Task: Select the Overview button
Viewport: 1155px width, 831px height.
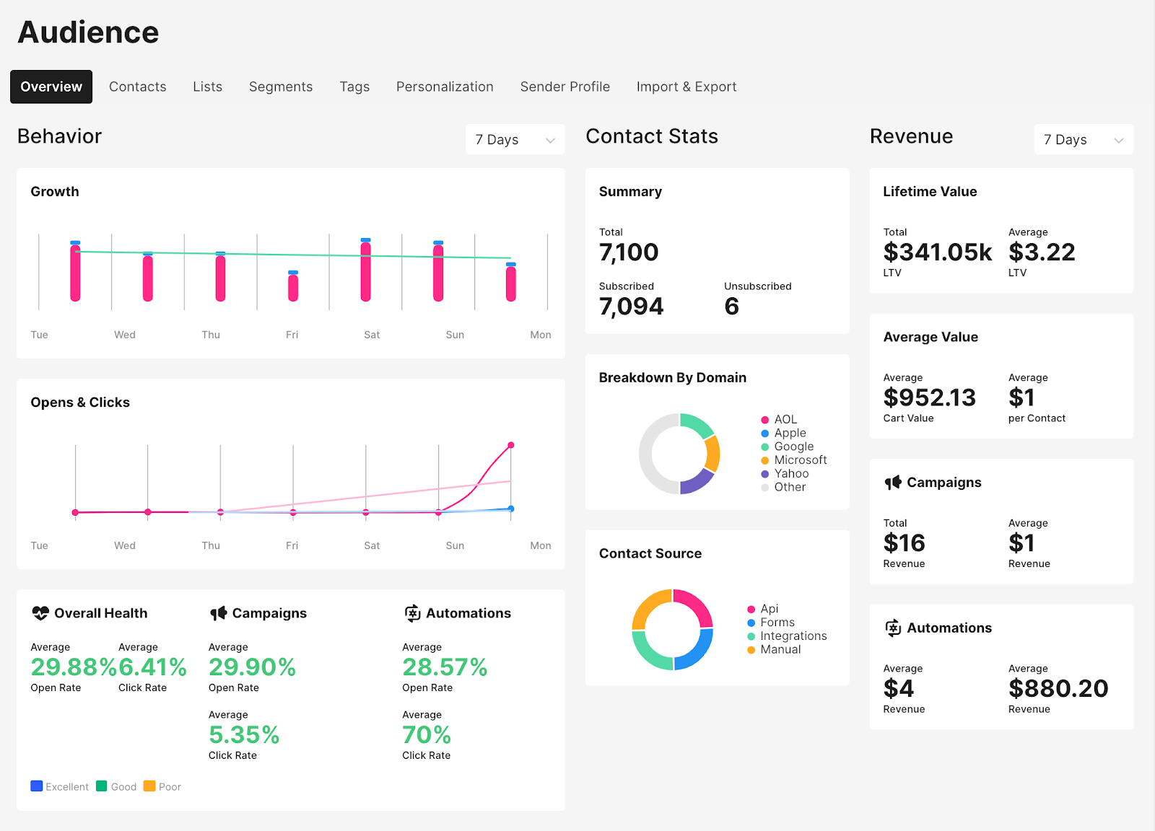Action: pyautogui.click(x=51, y=87)
